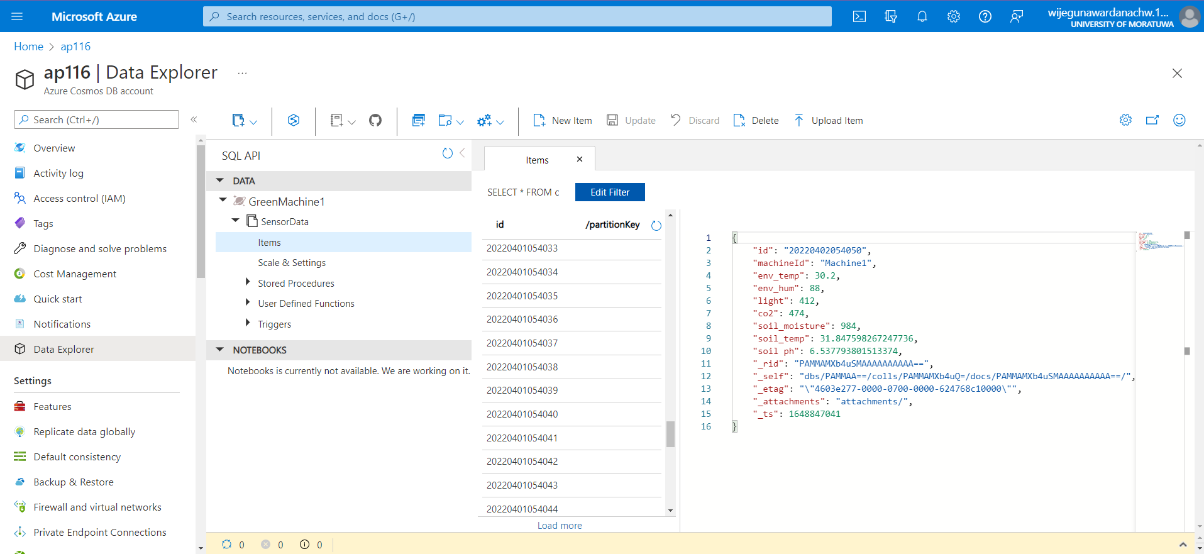
Task: Open the ap116 breadcrumb link
Action: pos(75,47)
